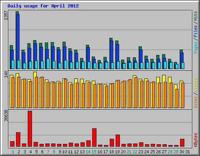Click day label 30 on the x-axis
This screenshot has height=156, width=200.
click(182, 152)
